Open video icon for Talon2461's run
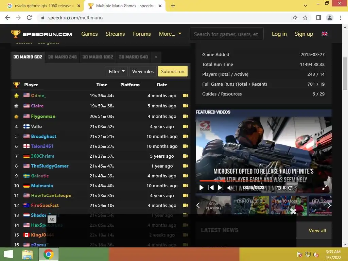The height and width of the screenshot is (261, 348). pos(186,146)
